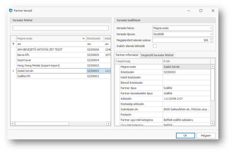Select the Partner információ tab
This screenshot has height=154, width=233.
click(x=127, y=55)
